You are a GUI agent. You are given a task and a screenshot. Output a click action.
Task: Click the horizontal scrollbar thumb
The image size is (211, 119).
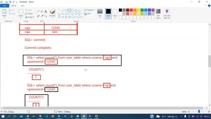(103, 108)
